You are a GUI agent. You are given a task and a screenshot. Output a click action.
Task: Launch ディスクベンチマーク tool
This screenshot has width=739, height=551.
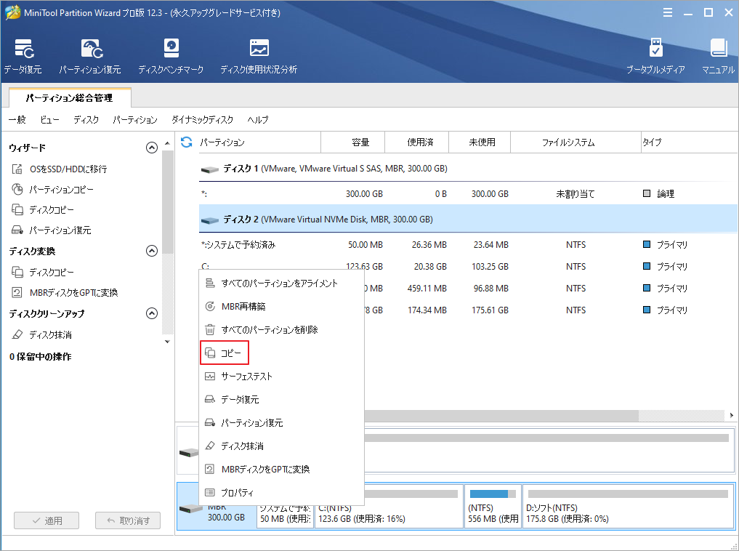tap(171, 57)
